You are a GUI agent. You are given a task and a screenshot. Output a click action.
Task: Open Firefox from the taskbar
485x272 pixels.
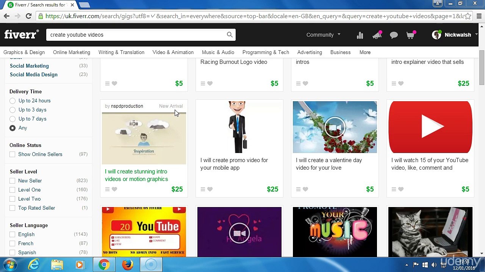[x=128, y=264]
